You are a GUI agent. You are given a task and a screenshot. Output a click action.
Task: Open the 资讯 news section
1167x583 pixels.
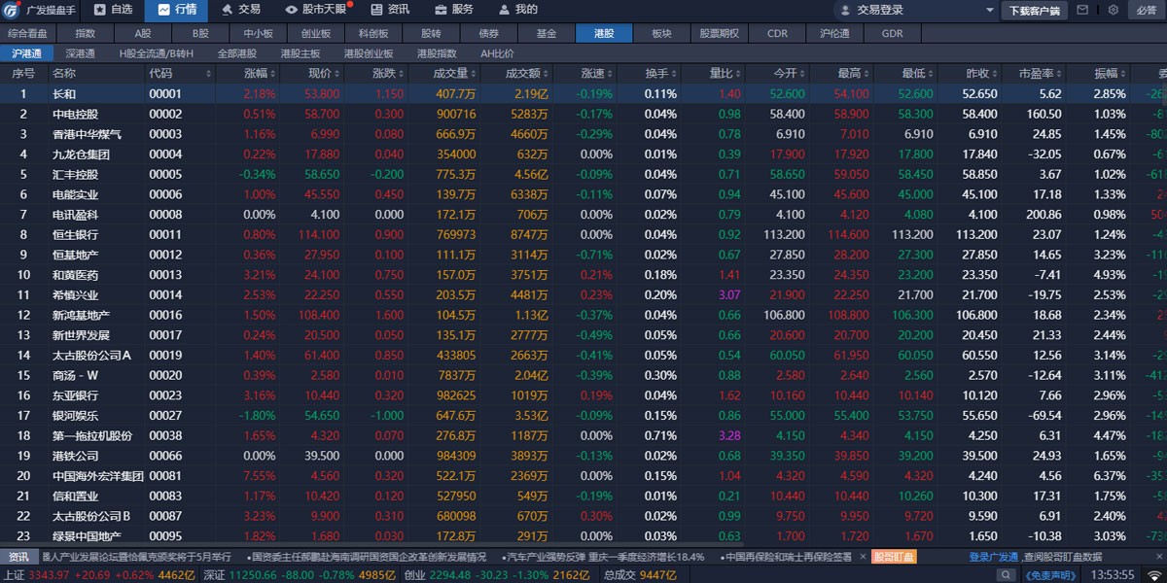click(389, 10)
